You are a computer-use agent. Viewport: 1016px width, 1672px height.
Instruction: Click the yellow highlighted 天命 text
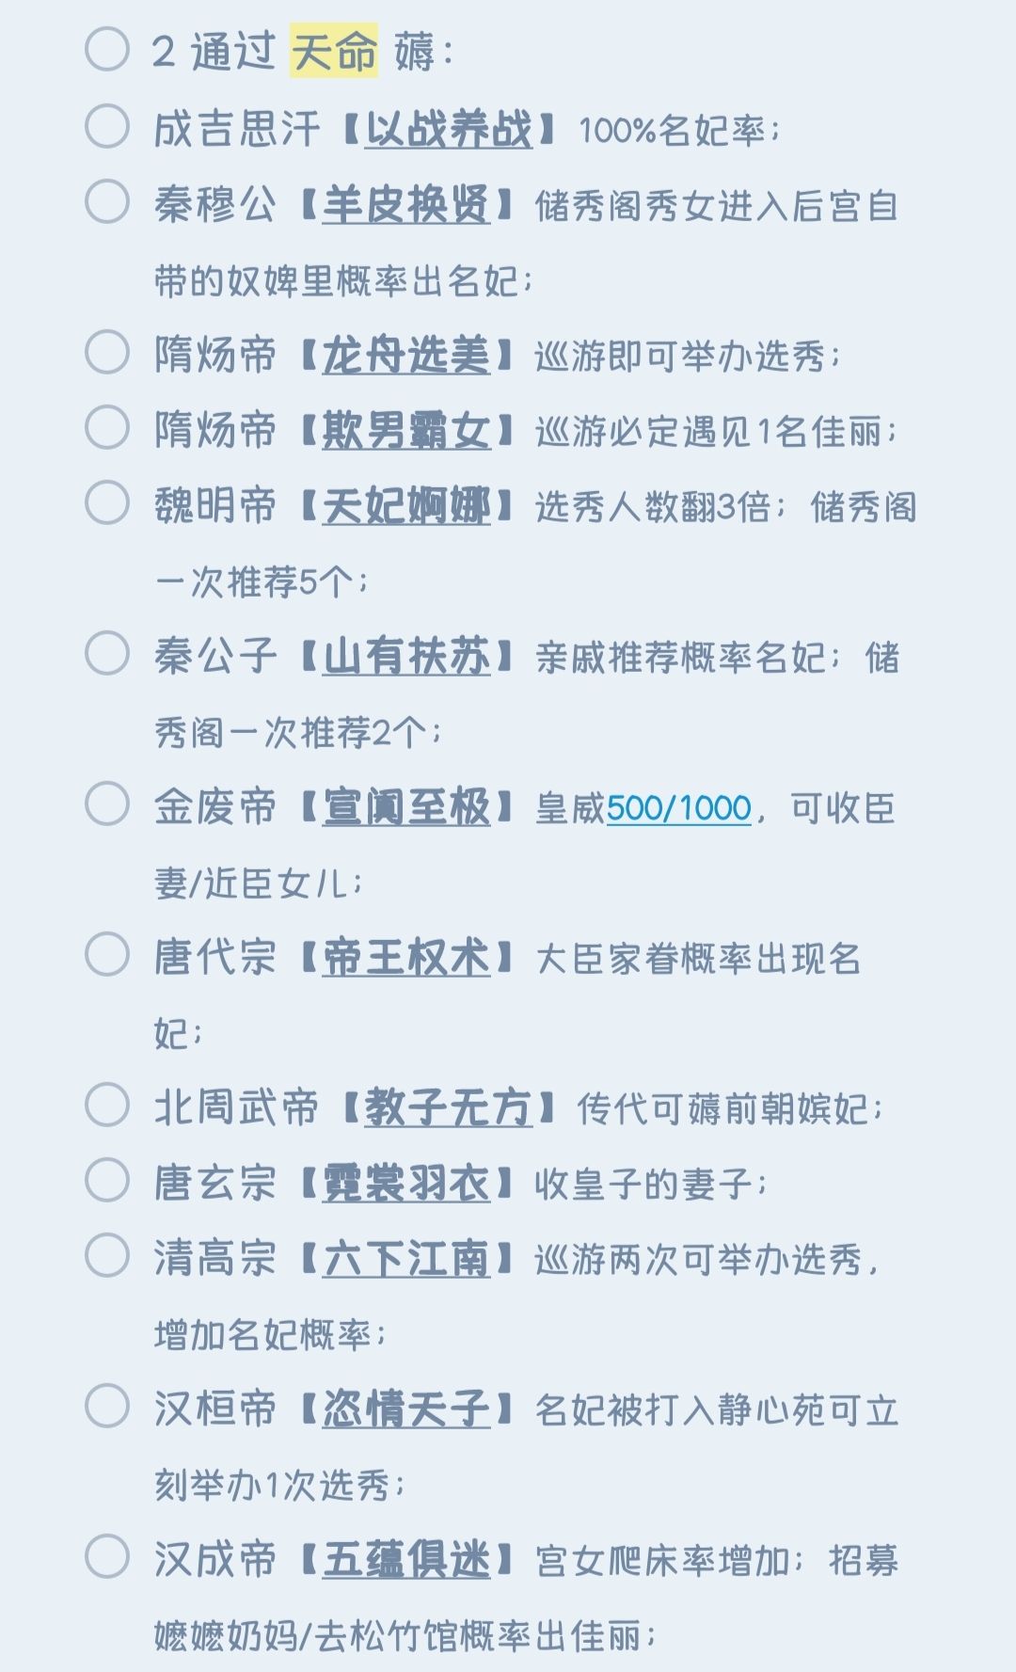[x=334, y=51]
